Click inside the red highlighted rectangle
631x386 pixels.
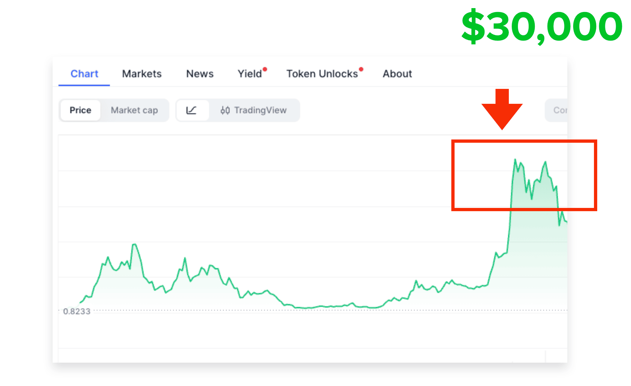pos(524,175)
